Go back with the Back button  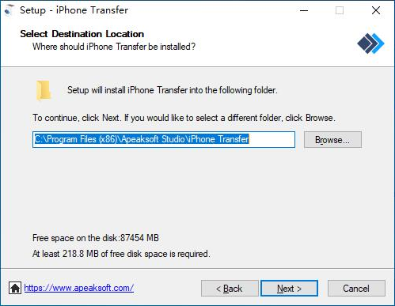tap(230, 289)
